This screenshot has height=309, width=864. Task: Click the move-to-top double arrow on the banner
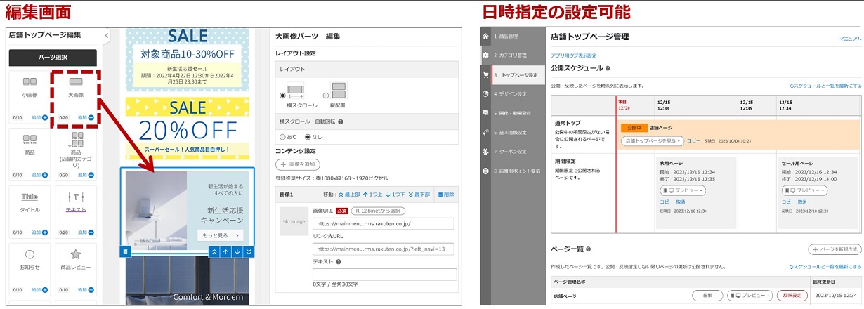tap(215, 251)
